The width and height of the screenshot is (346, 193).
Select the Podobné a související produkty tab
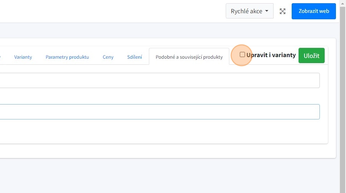[189, 57]
